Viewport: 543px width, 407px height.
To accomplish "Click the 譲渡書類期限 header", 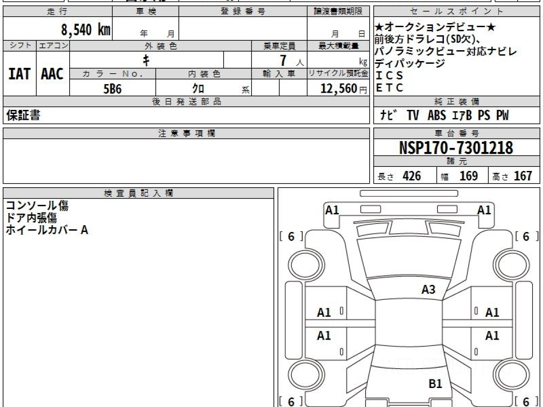I will pos(338,12).
